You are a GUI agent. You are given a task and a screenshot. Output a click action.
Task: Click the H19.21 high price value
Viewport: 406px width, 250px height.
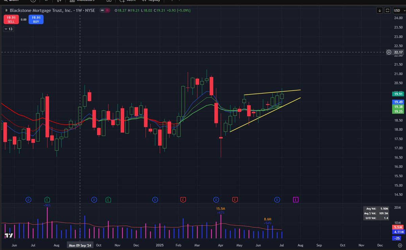coord(133,10)
